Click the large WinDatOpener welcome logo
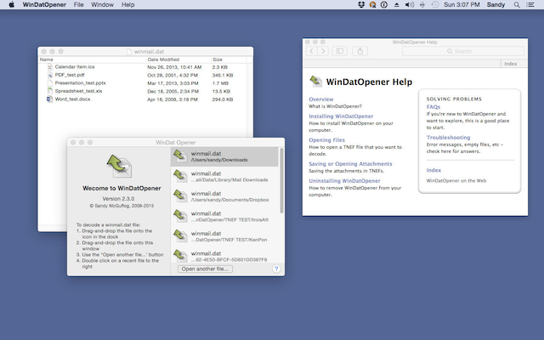Viewport: 544px width, 340px height. (x=119, y=166)
